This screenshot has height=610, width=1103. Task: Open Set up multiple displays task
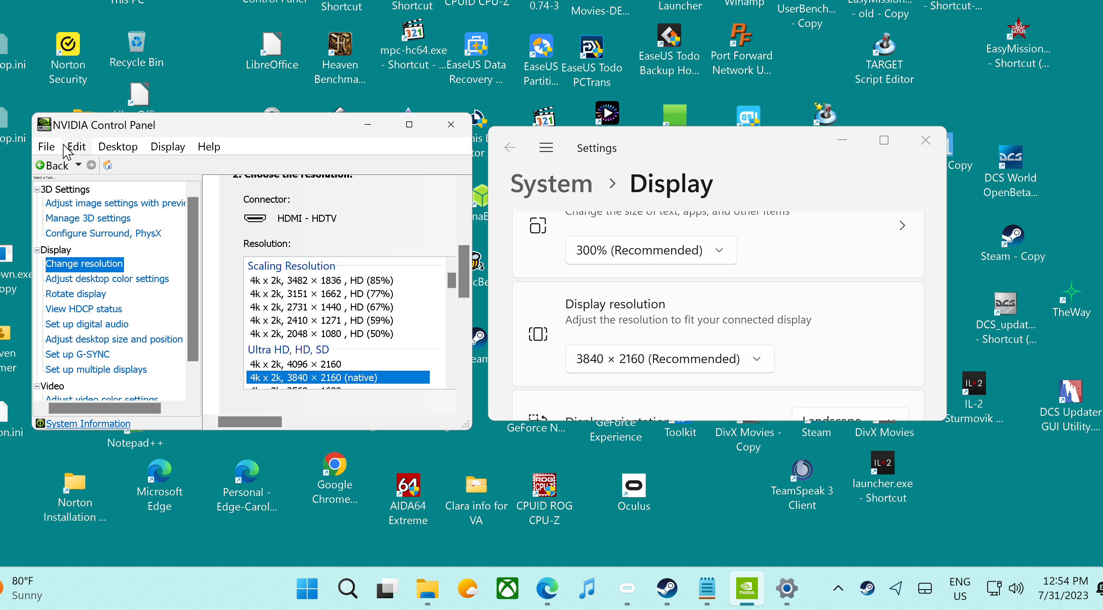tap(96, 369)
